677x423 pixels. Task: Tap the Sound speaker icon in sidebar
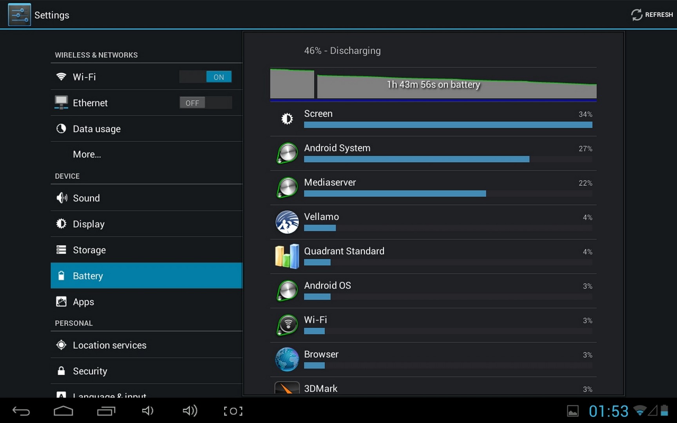click(62, 198)
